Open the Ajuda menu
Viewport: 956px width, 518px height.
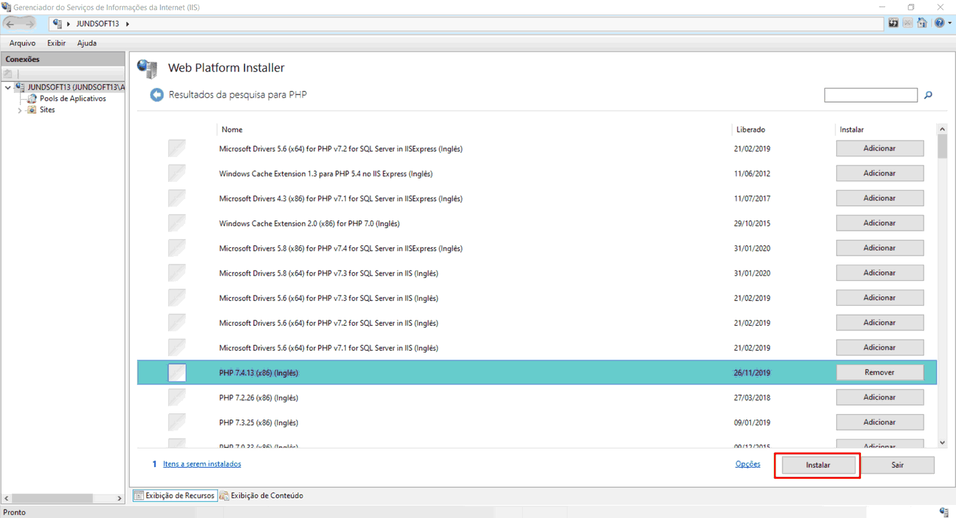(x=87, y=43)
